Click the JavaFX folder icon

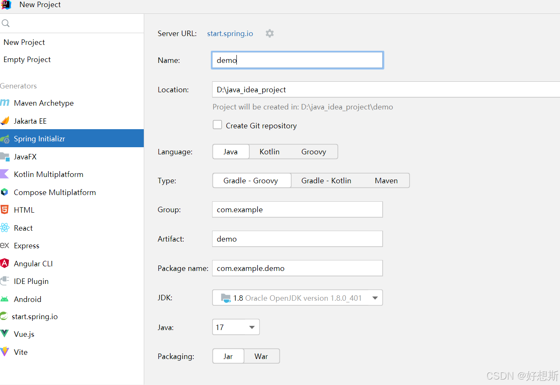click(5, 157)
